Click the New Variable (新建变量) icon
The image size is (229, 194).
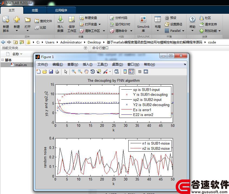click(x=81, y=18)
